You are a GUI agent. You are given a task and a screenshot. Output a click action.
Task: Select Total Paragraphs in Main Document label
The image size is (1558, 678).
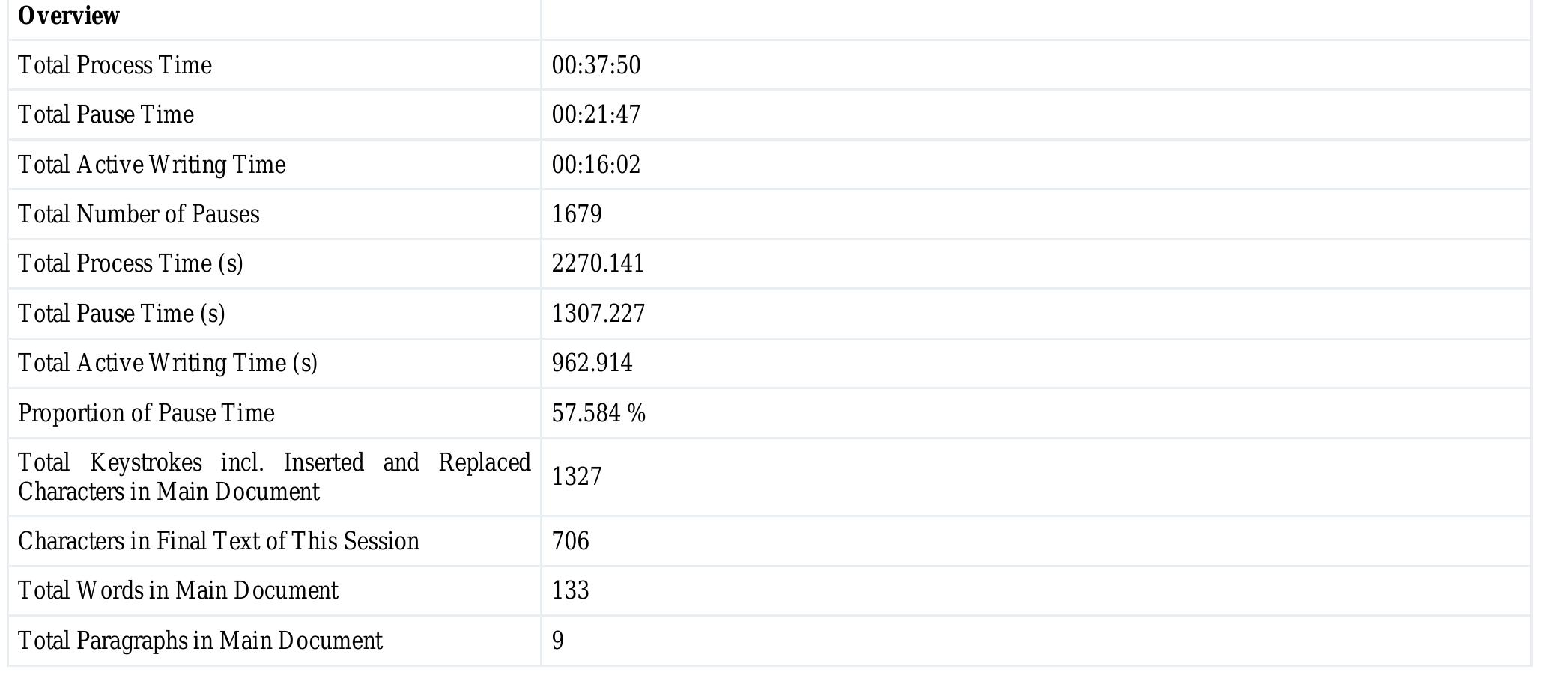(200, 641)
